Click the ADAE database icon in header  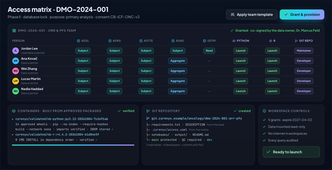click(173, 41)
